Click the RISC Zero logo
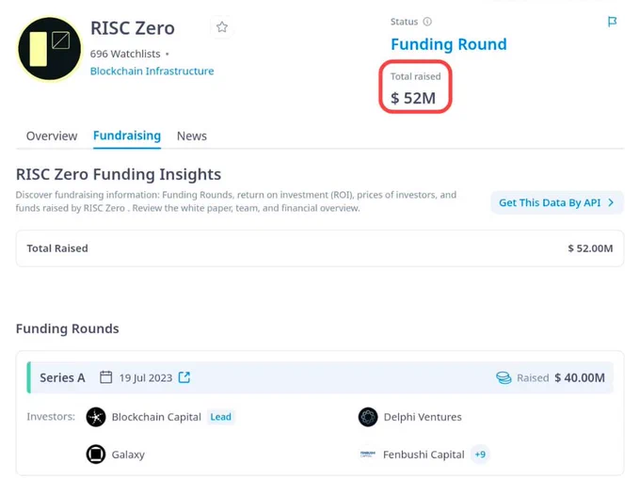 click(x=49, y=49)
